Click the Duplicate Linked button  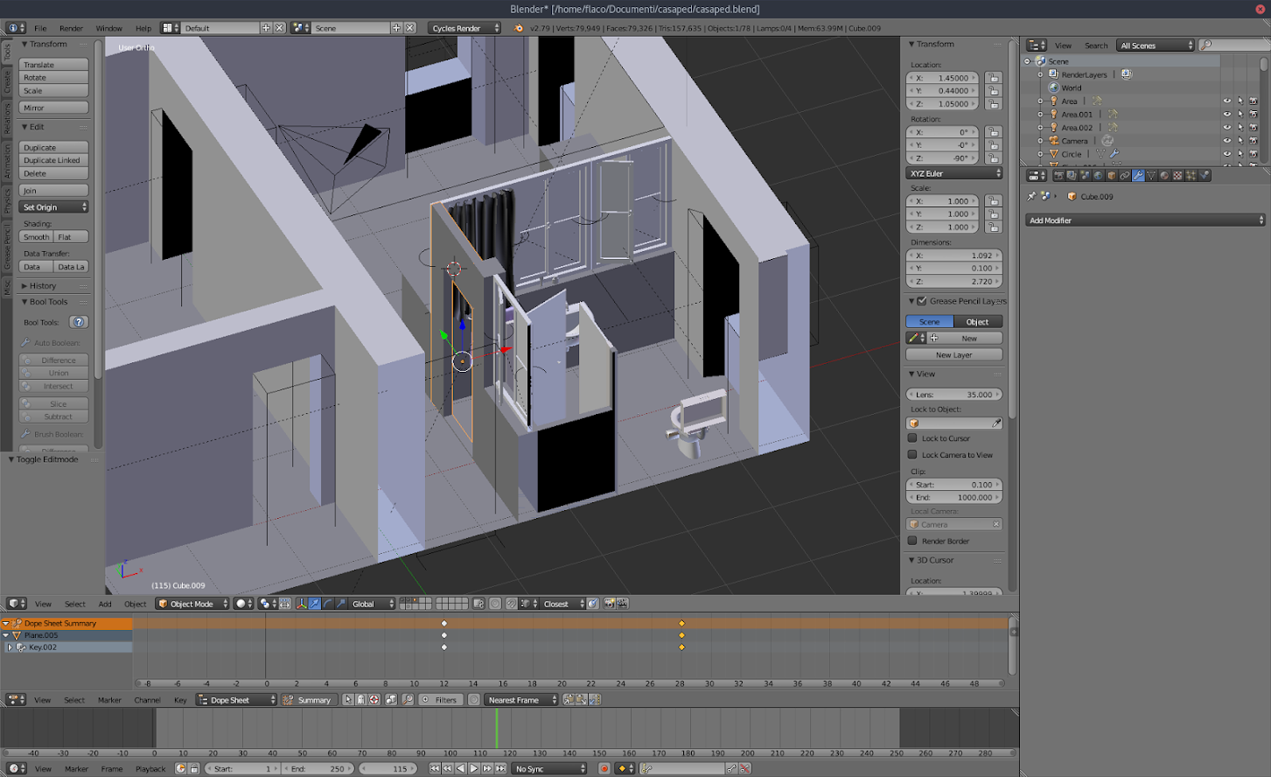coord(54,160)
